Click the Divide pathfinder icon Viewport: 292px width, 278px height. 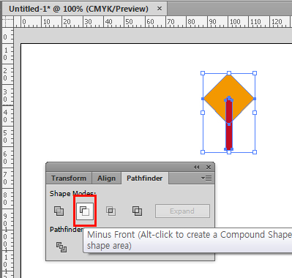coord(61,247)
